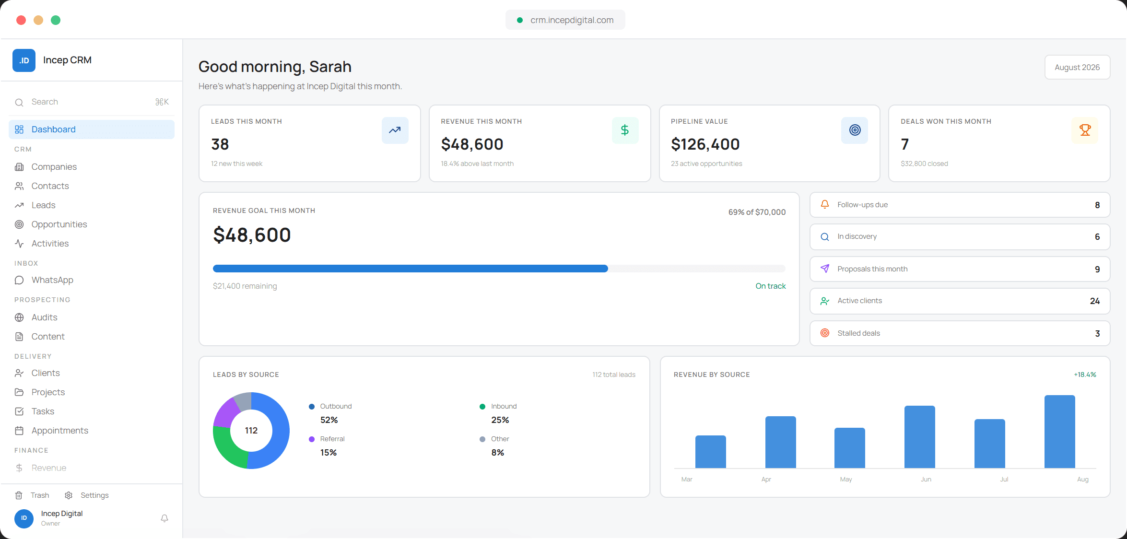The height and width of the screenshot is (539, 1127).
Task: Click the Incep Digital owner avatar
Action: click(24, 518)
